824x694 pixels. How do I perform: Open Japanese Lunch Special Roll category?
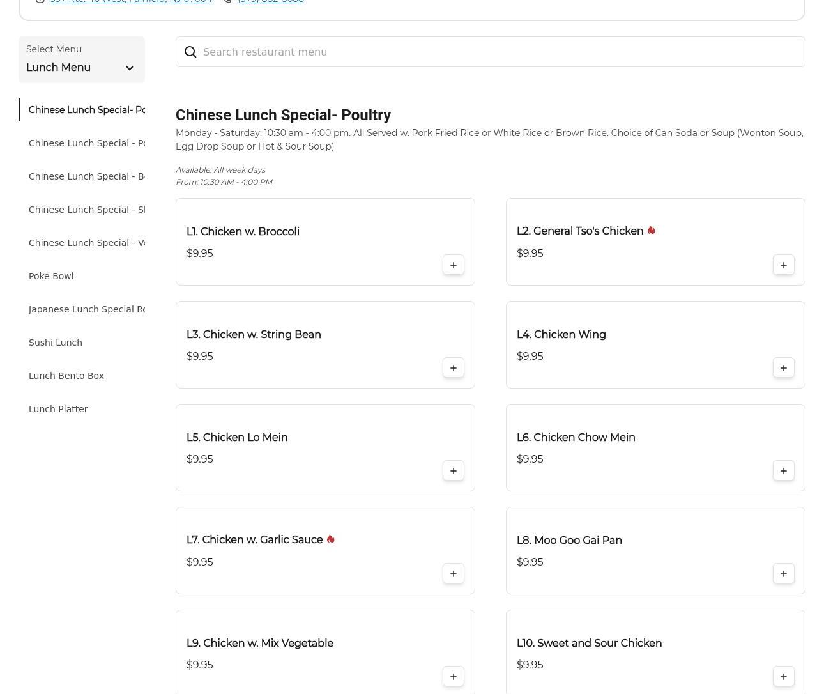[87, 309]
